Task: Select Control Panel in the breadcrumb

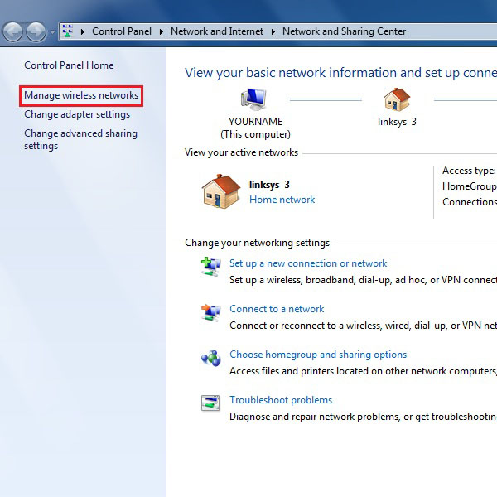Action: point(122,31)
